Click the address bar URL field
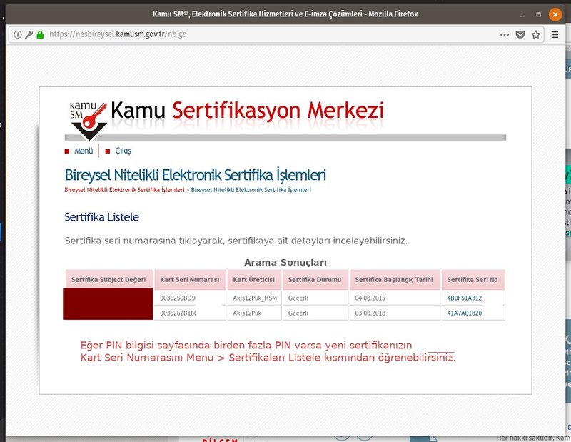This screenshot has height=442, width=571. [271, 34]
